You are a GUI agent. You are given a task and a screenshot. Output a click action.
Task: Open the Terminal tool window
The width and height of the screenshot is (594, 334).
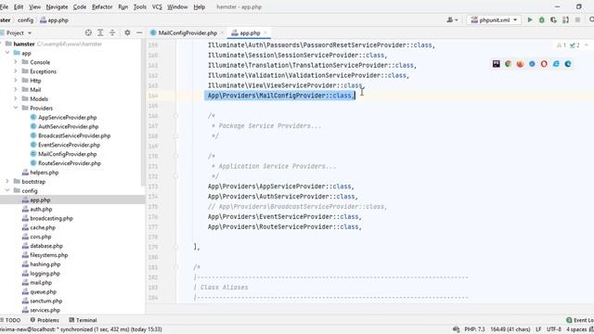(x=83, y=320)
